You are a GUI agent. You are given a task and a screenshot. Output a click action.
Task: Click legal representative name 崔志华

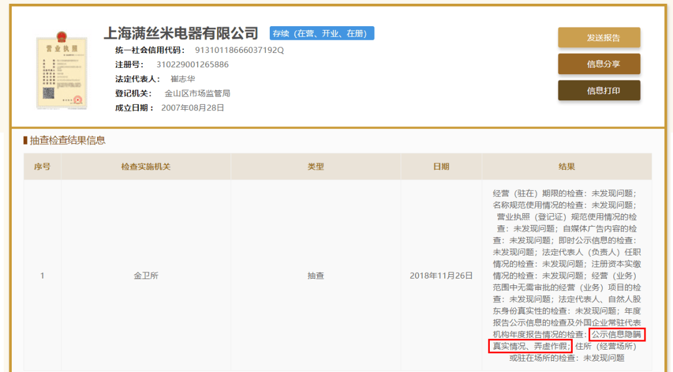183,79
